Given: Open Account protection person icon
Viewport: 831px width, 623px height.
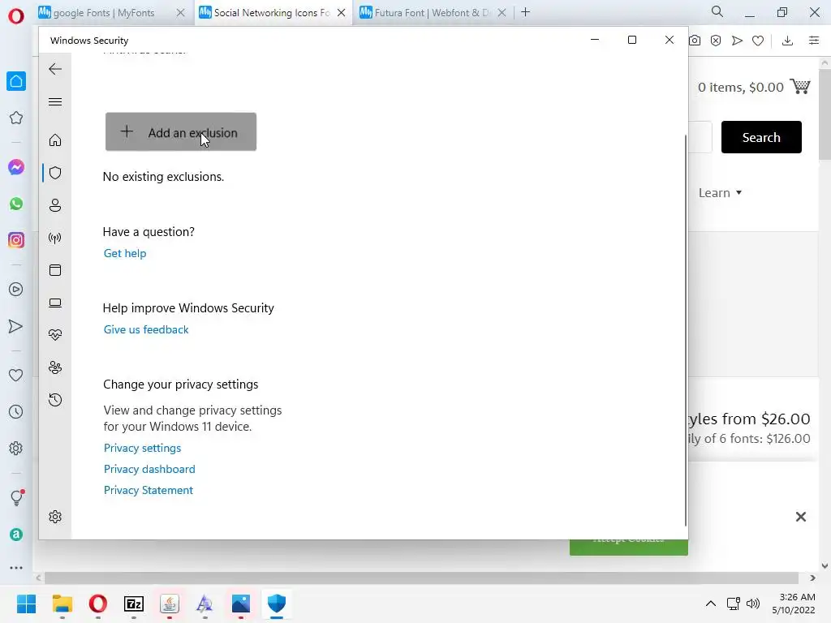Looking at the screenshot, I should tap(55, 205).
